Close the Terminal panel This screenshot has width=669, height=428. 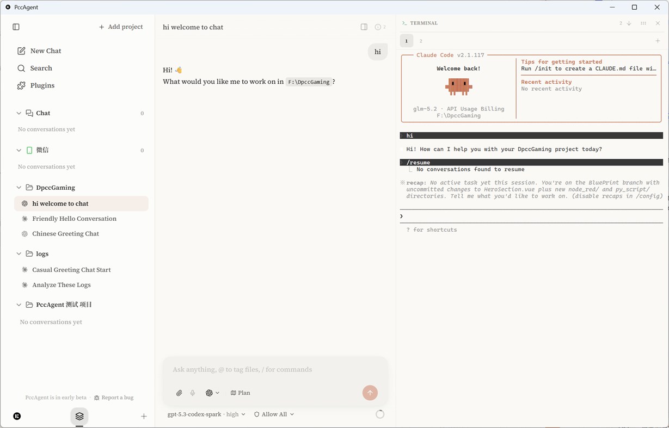(658, 23)
